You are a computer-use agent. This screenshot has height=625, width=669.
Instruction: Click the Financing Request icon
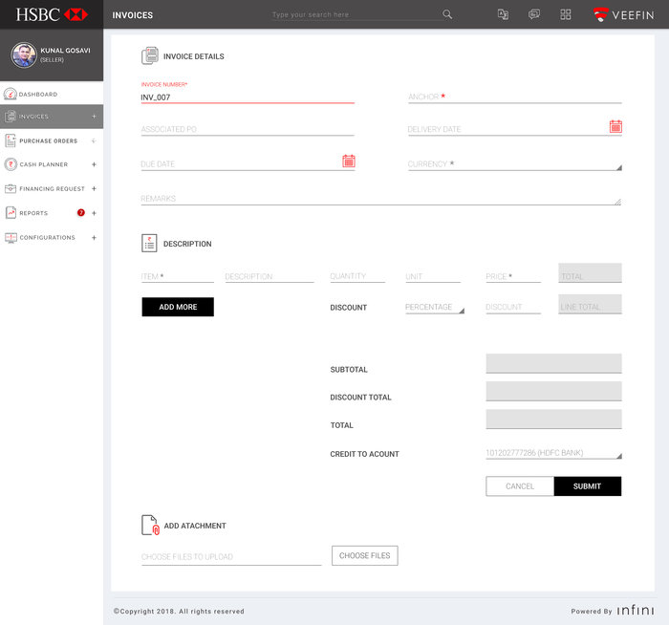click(11, 188)
